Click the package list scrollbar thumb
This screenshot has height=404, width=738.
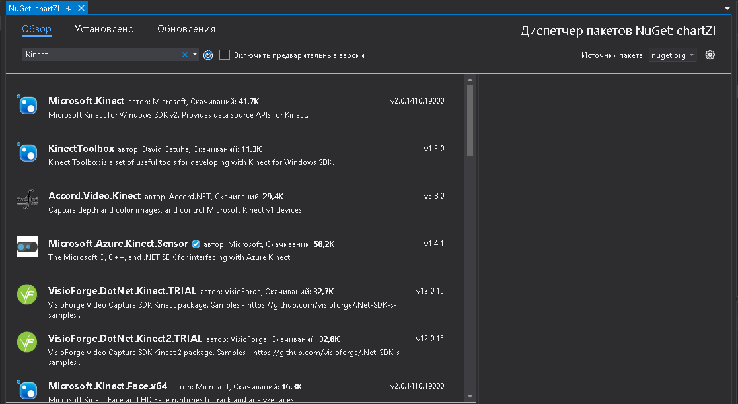click(x=470, y=120)
